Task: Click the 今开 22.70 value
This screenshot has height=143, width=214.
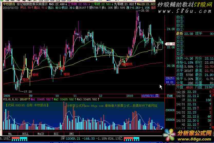Action: 204,66
